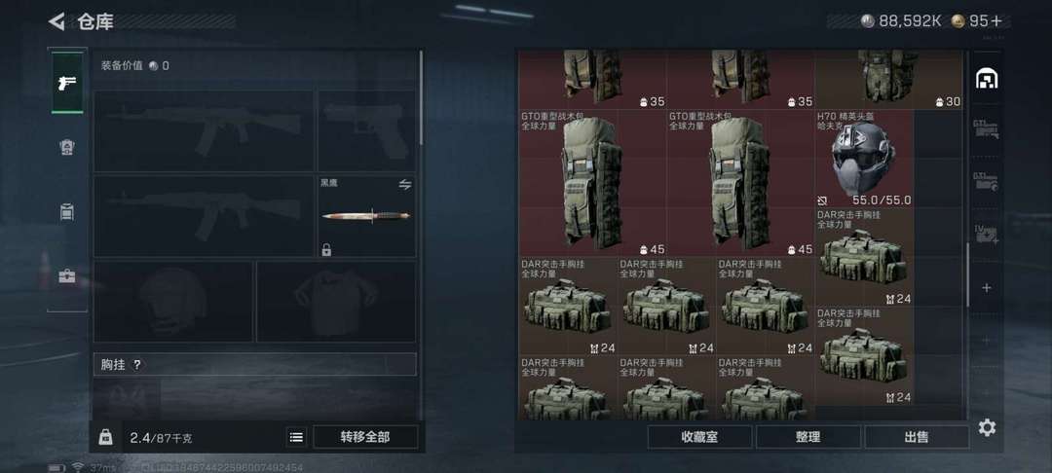This screenshot has height=473, width=1052.
Task: Click the 整理 sort button
Action: [x=808, y=438]
